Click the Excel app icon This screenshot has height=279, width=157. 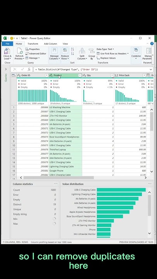[x=5, y=38]
